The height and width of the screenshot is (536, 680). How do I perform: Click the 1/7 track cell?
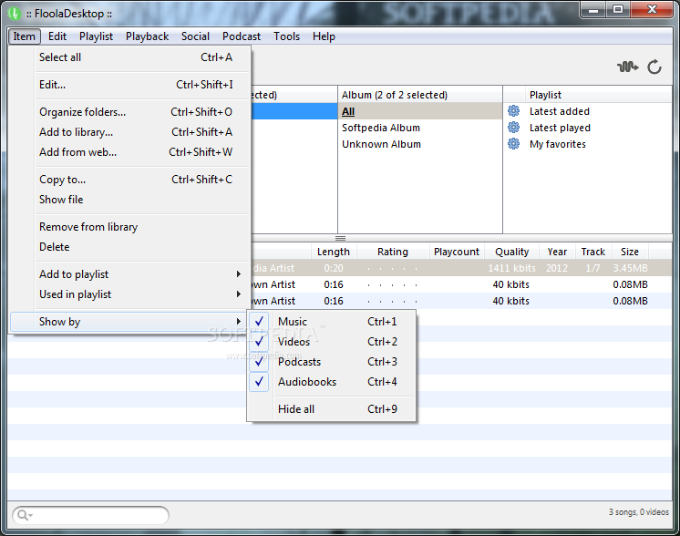tap(592, 268)
